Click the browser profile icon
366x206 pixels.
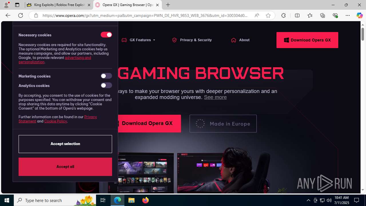6,5
